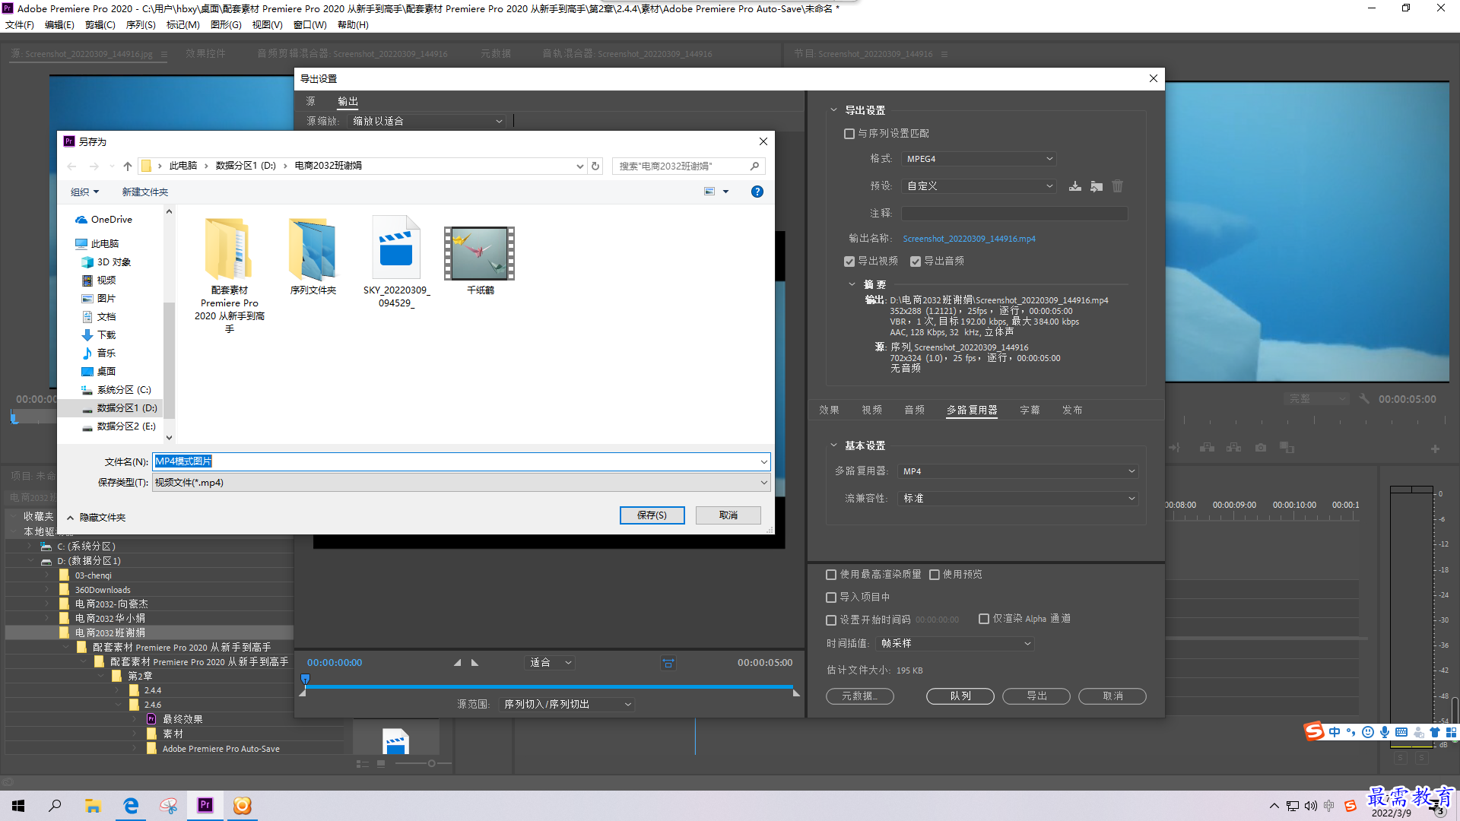Open the 配套素材 Premiere Pro folder
1460x821 pixels.
coord(229,275)
